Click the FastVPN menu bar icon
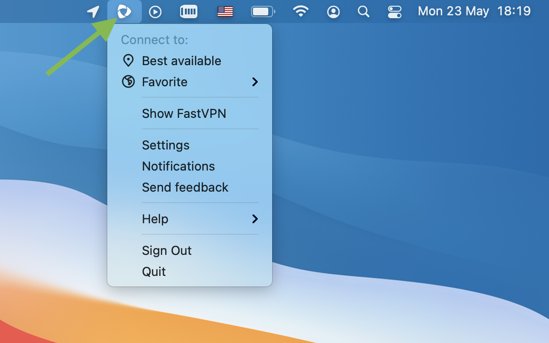Viewport: 549px width, 343px height. [124, 11]
